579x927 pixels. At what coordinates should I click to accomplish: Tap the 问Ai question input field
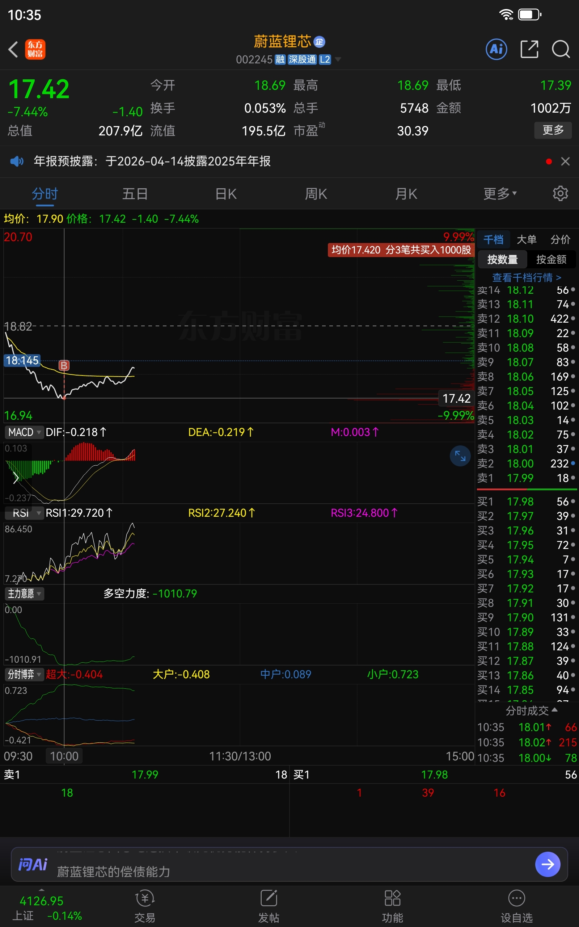click(x=289, y=864)
